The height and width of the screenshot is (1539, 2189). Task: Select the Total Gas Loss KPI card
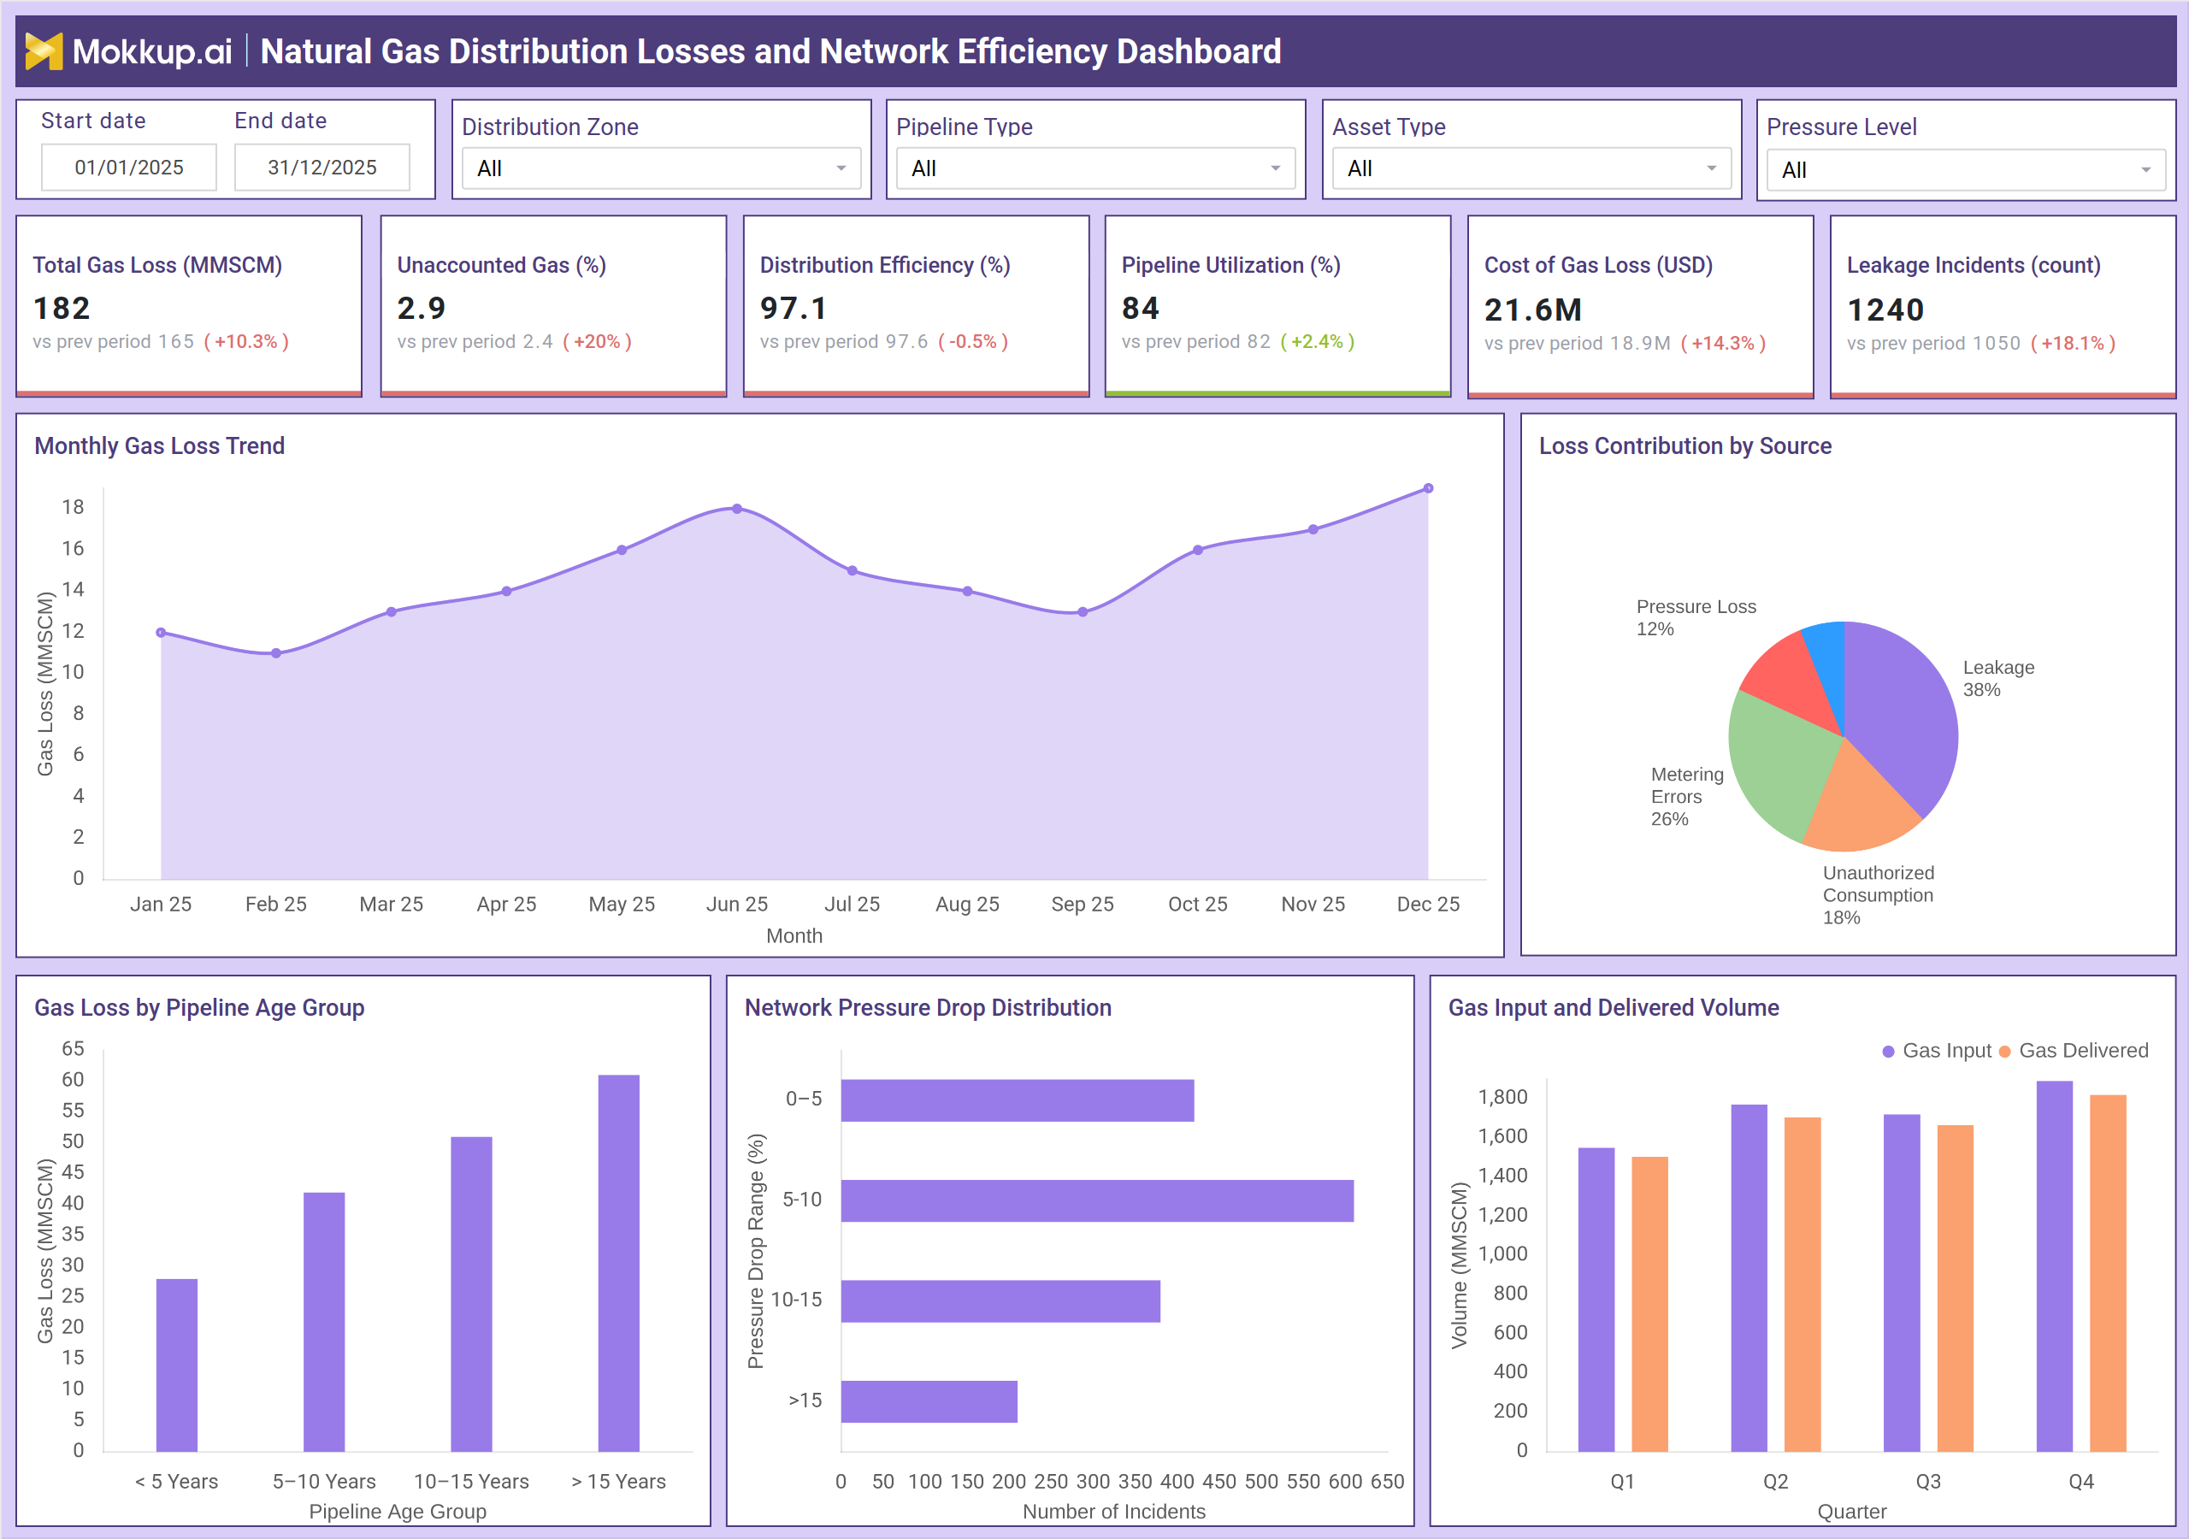pyautogui.click(x=189, y=306)
